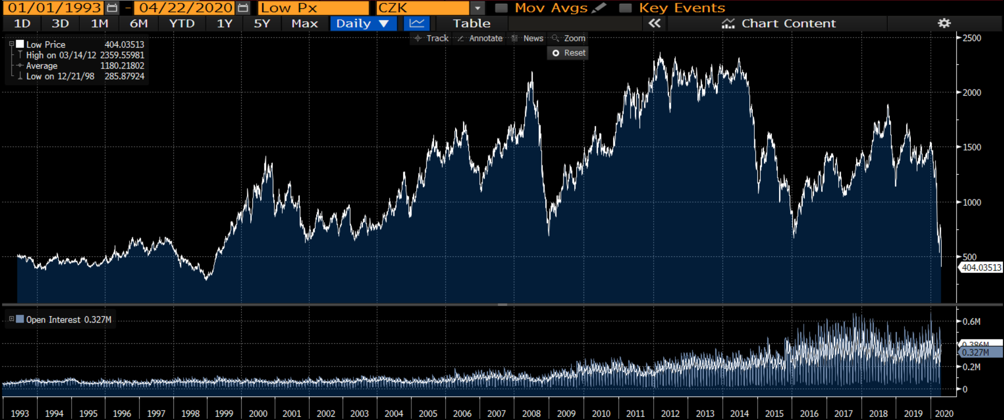Edit the Low Px field
Screen dimensions: 1004x420
tap(313, 8)
